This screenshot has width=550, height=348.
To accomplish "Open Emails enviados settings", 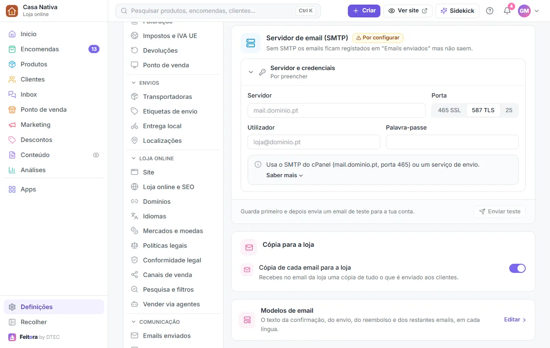I will click(173, 336).
